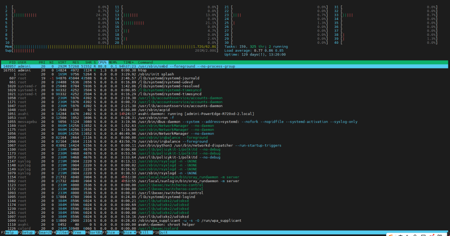Click CPU 13 meter showing 13.0%

(166, 15)
